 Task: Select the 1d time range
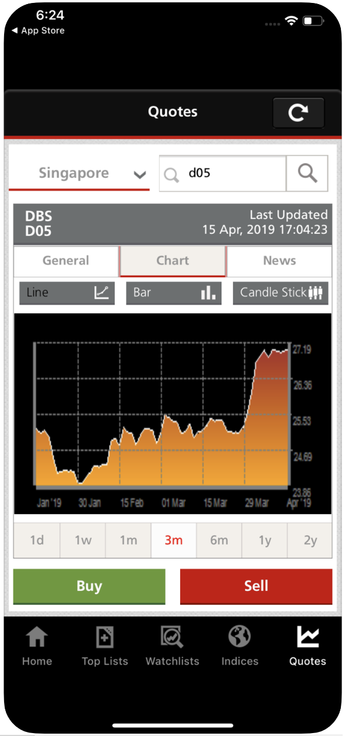click(37, 541)
